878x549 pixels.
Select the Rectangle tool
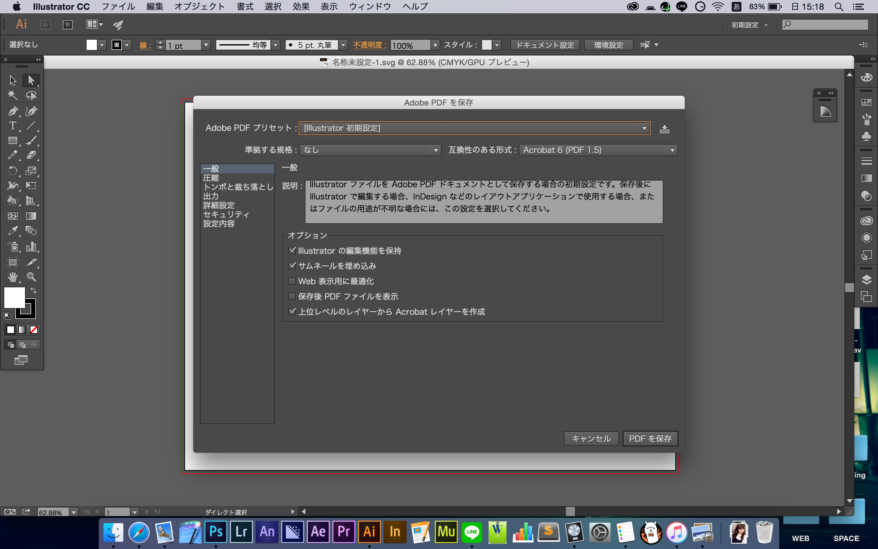[x=13, y=141]
